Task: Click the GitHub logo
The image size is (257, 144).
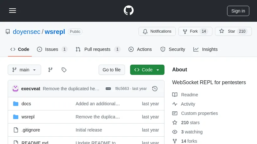Action: pos(128,11)
